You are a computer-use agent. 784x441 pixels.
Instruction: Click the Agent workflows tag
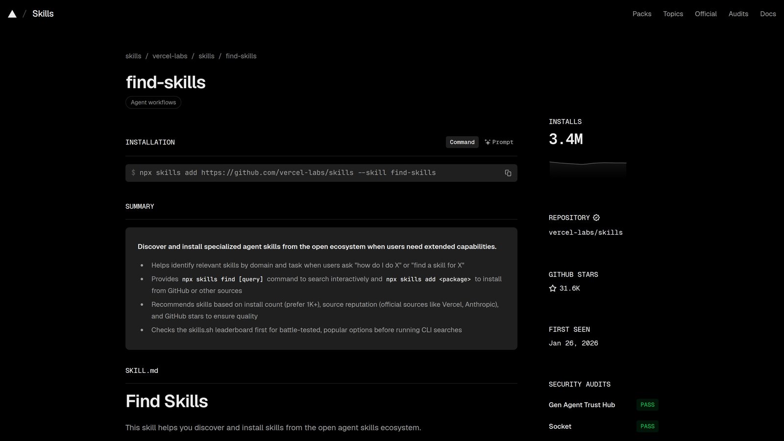[153, 102]
